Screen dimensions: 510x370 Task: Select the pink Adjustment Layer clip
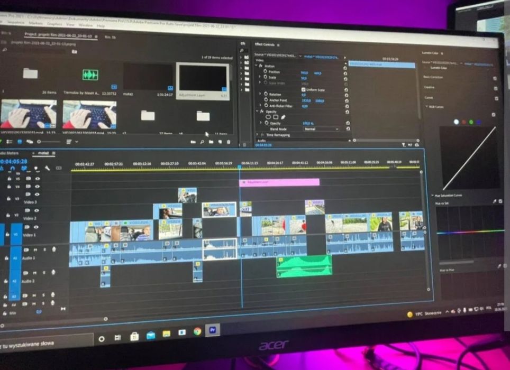point(279,182)
